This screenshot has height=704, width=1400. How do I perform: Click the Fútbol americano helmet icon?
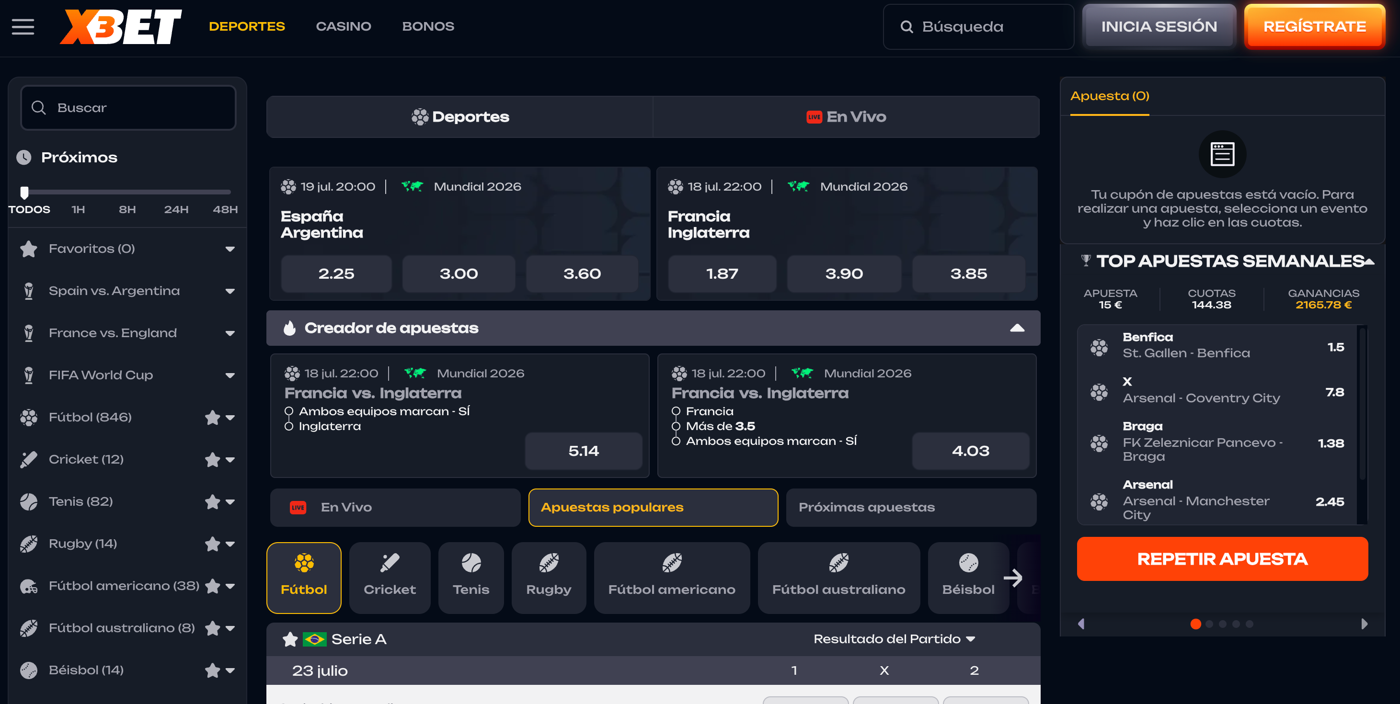coord(29,586)
